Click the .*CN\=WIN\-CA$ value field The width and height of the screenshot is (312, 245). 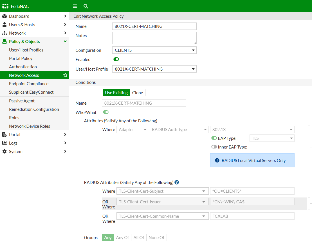252,202
